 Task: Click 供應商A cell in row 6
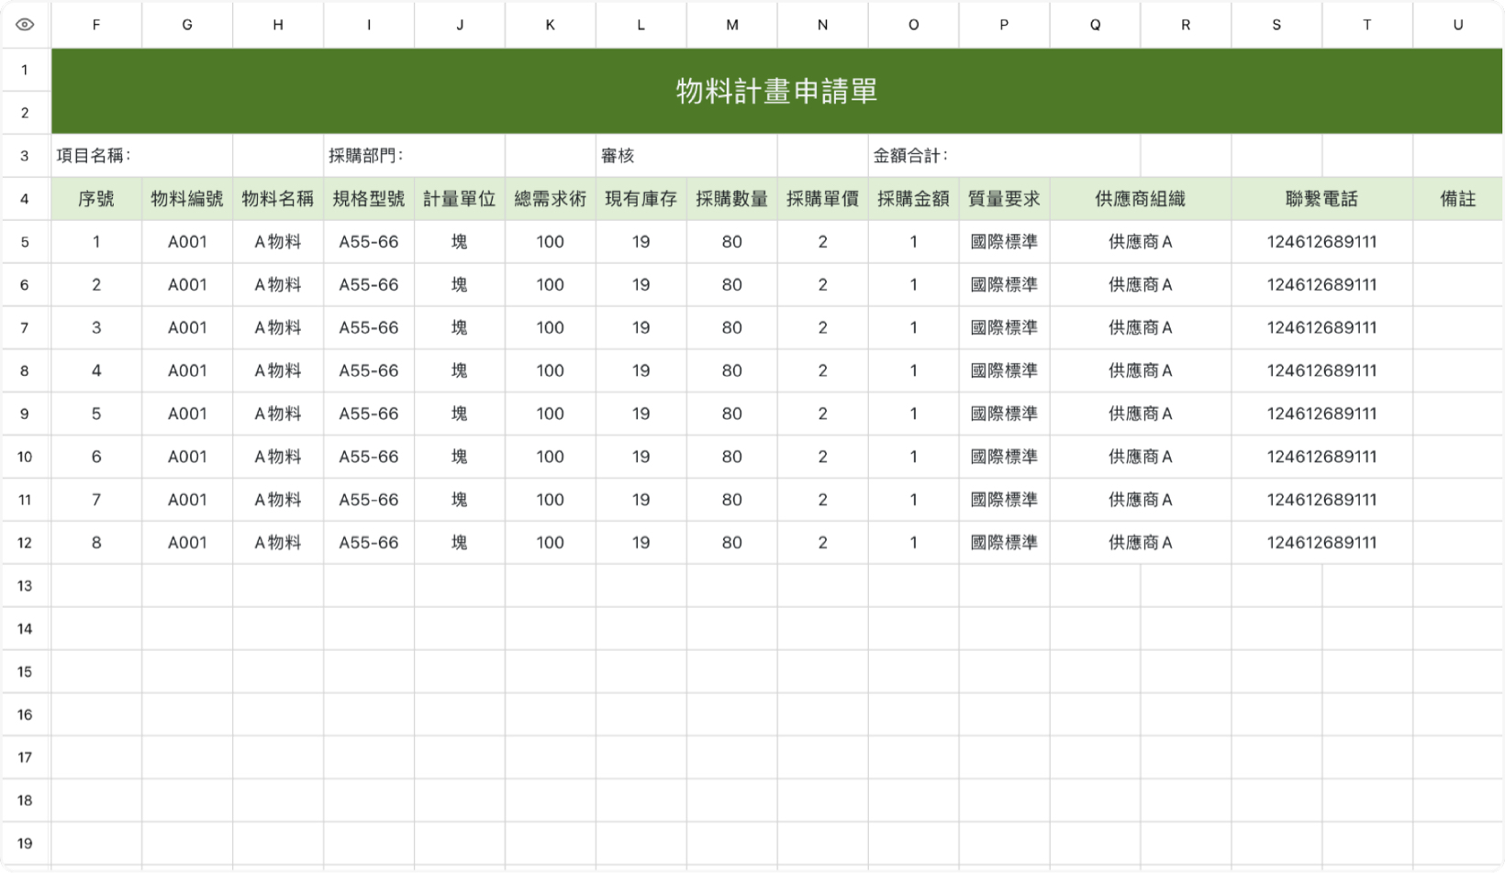1141,285
